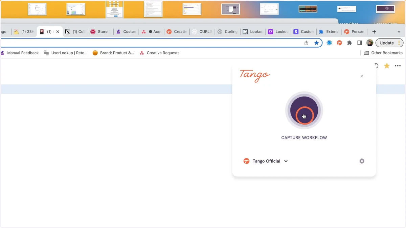Open the blue circular extension icon
Image resolution: width=406 pixels, height=228 pixels.
(x=329, y=43)
